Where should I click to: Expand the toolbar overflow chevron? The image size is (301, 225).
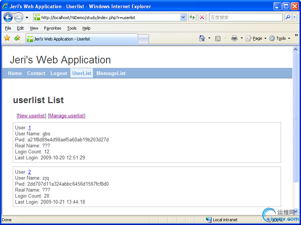tap(296, 35)
